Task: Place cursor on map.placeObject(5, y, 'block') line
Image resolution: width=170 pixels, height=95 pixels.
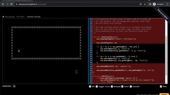Action: (115, 49)
